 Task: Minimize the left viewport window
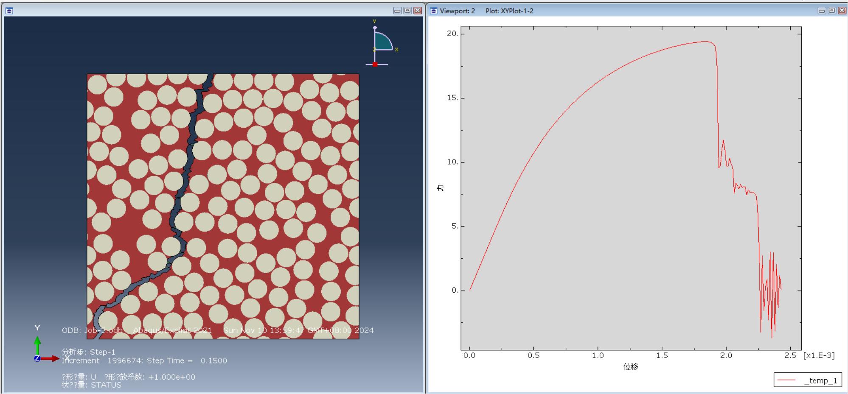pyautogui.click(x=397, y=11)
